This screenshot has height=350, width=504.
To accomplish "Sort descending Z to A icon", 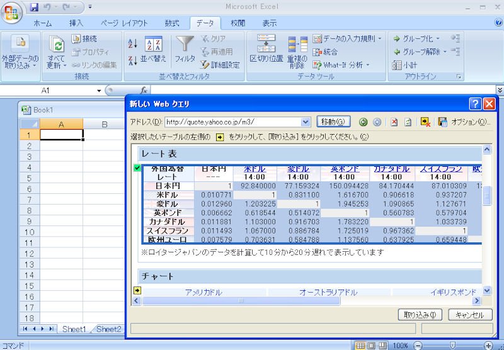I will (133, 60).
